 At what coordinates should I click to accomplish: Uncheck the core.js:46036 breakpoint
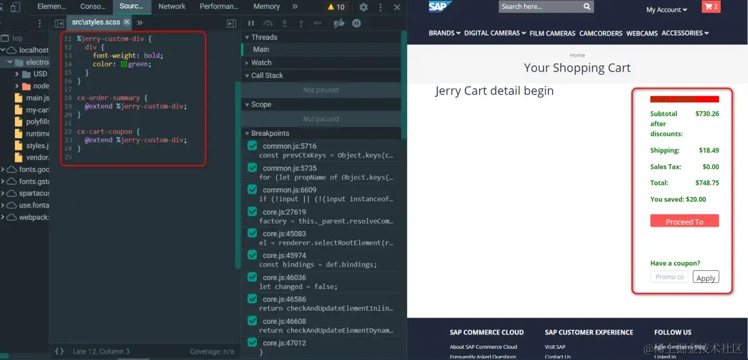(x=252, y=277)
